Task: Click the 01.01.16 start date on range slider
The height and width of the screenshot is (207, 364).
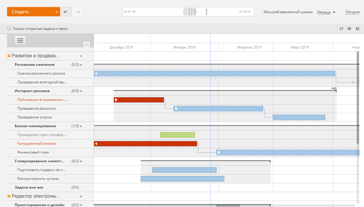Action: tap(129, 12)
